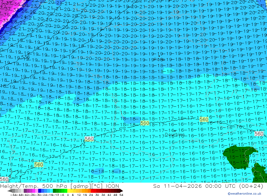Click the Dourbies location label

(175, 134)
